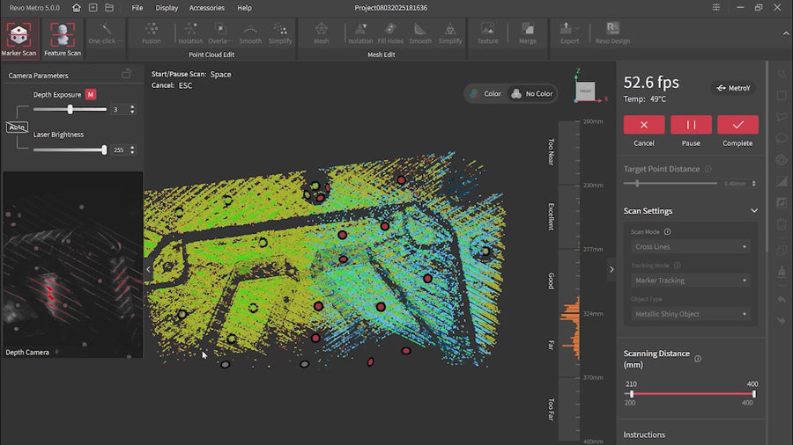Click the front view orientation cube
793x445 pixels.
click(x=585, y=90)
